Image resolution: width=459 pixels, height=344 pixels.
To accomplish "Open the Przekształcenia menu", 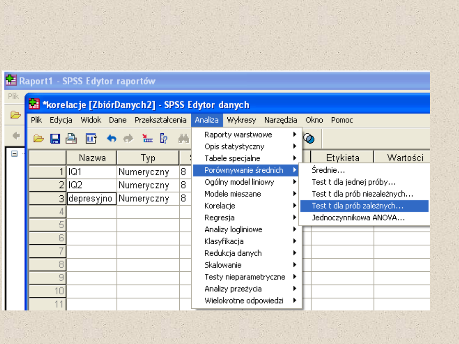I will [x=160, y=120].
